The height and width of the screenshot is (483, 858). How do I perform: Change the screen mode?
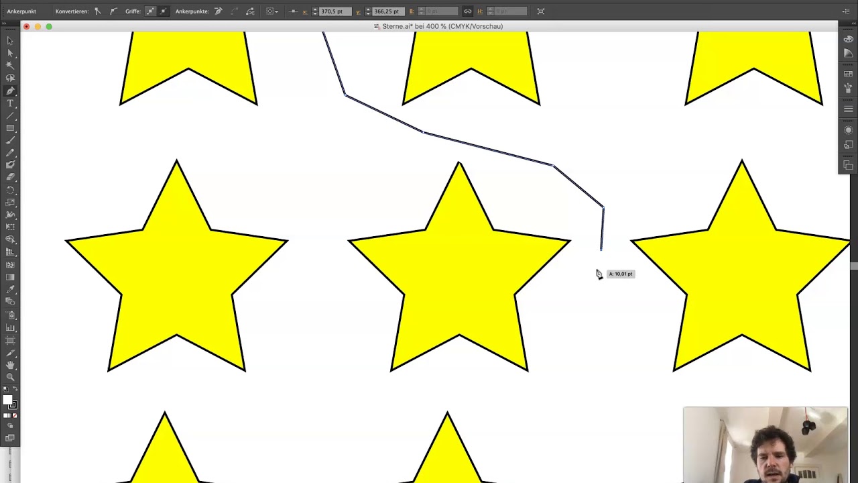pyautogui.click(x=10, y=438)
